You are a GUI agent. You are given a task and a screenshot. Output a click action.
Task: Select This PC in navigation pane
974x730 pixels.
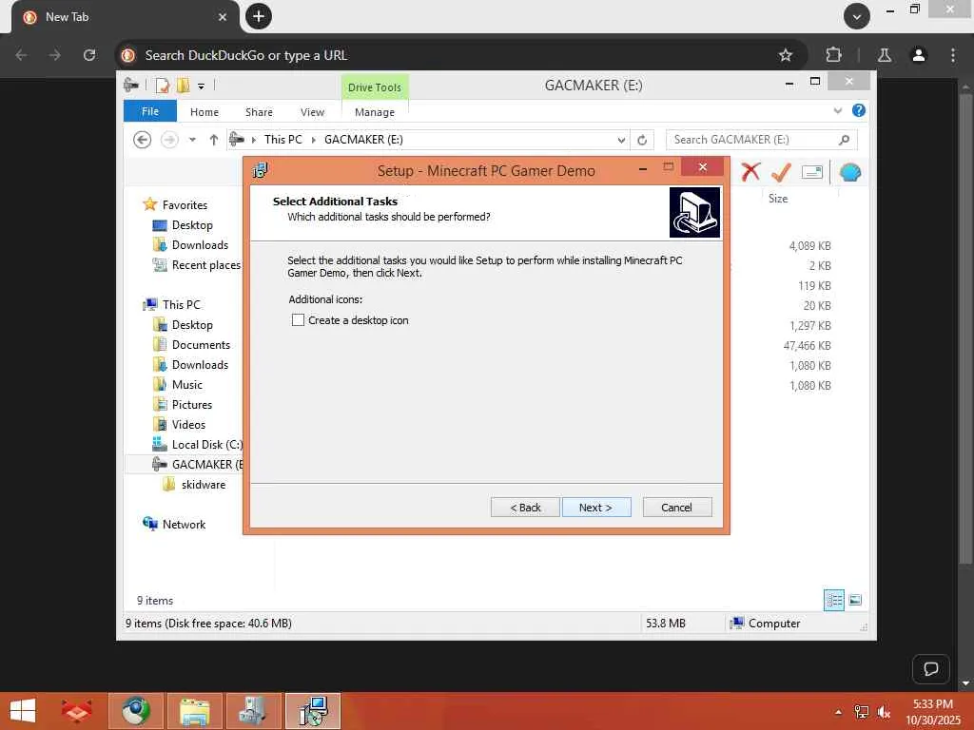click(x=182, y=305)
